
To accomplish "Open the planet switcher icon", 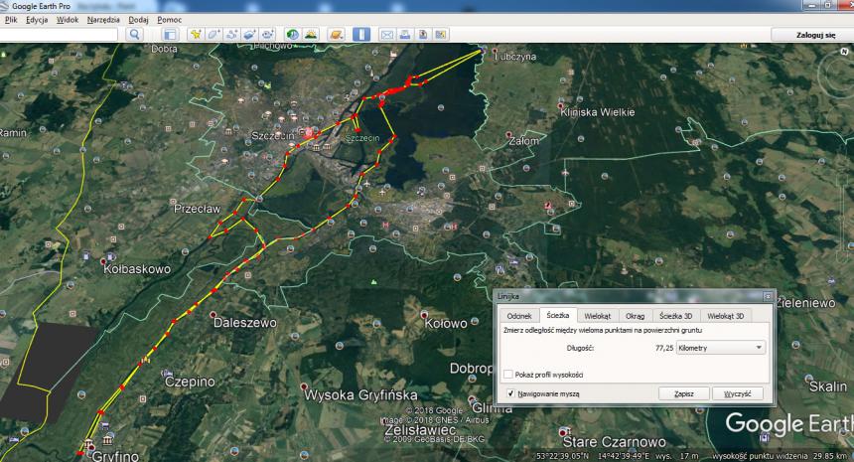I will pos(336,35).
